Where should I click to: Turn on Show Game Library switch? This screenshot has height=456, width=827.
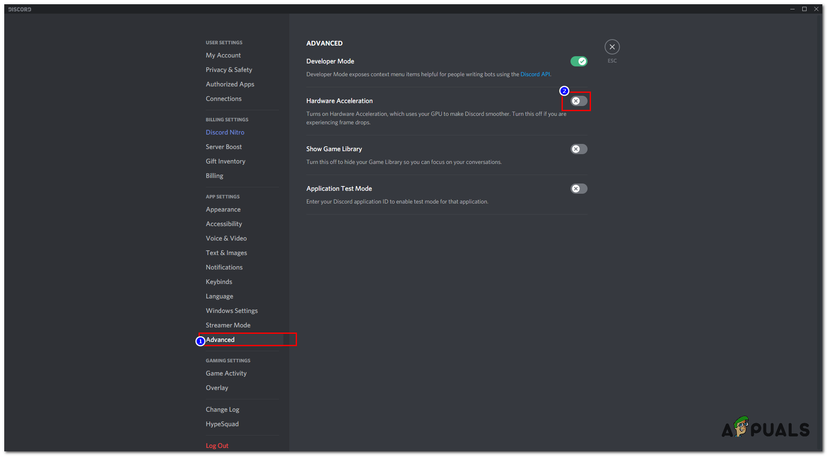[x=579, y=149]
